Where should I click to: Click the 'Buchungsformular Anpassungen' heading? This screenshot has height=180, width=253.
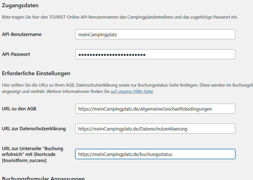[43, 178]
